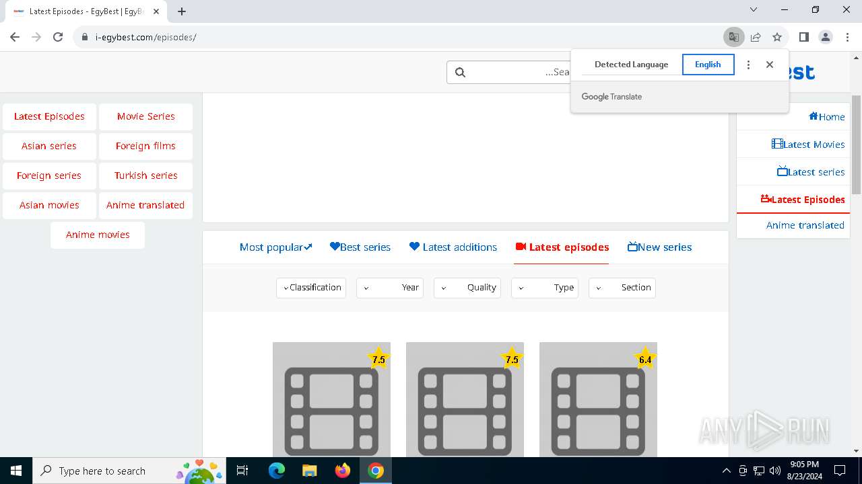Open Task View on taskbar
862x484 pixels.
tap(242, 471)
